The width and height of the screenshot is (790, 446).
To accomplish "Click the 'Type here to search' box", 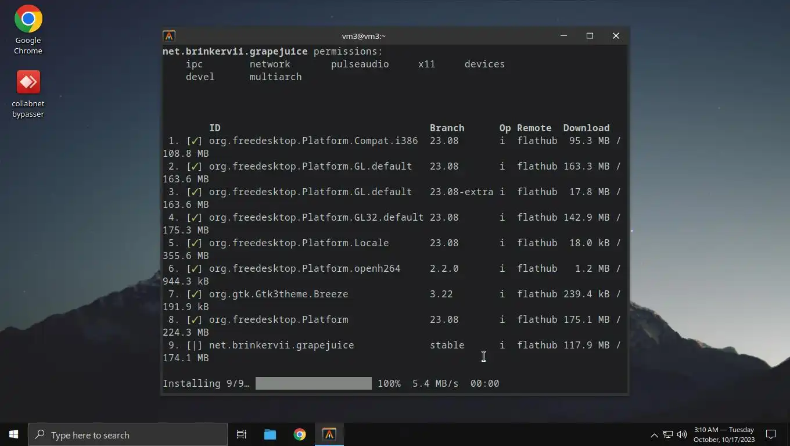I will [128, 434].
